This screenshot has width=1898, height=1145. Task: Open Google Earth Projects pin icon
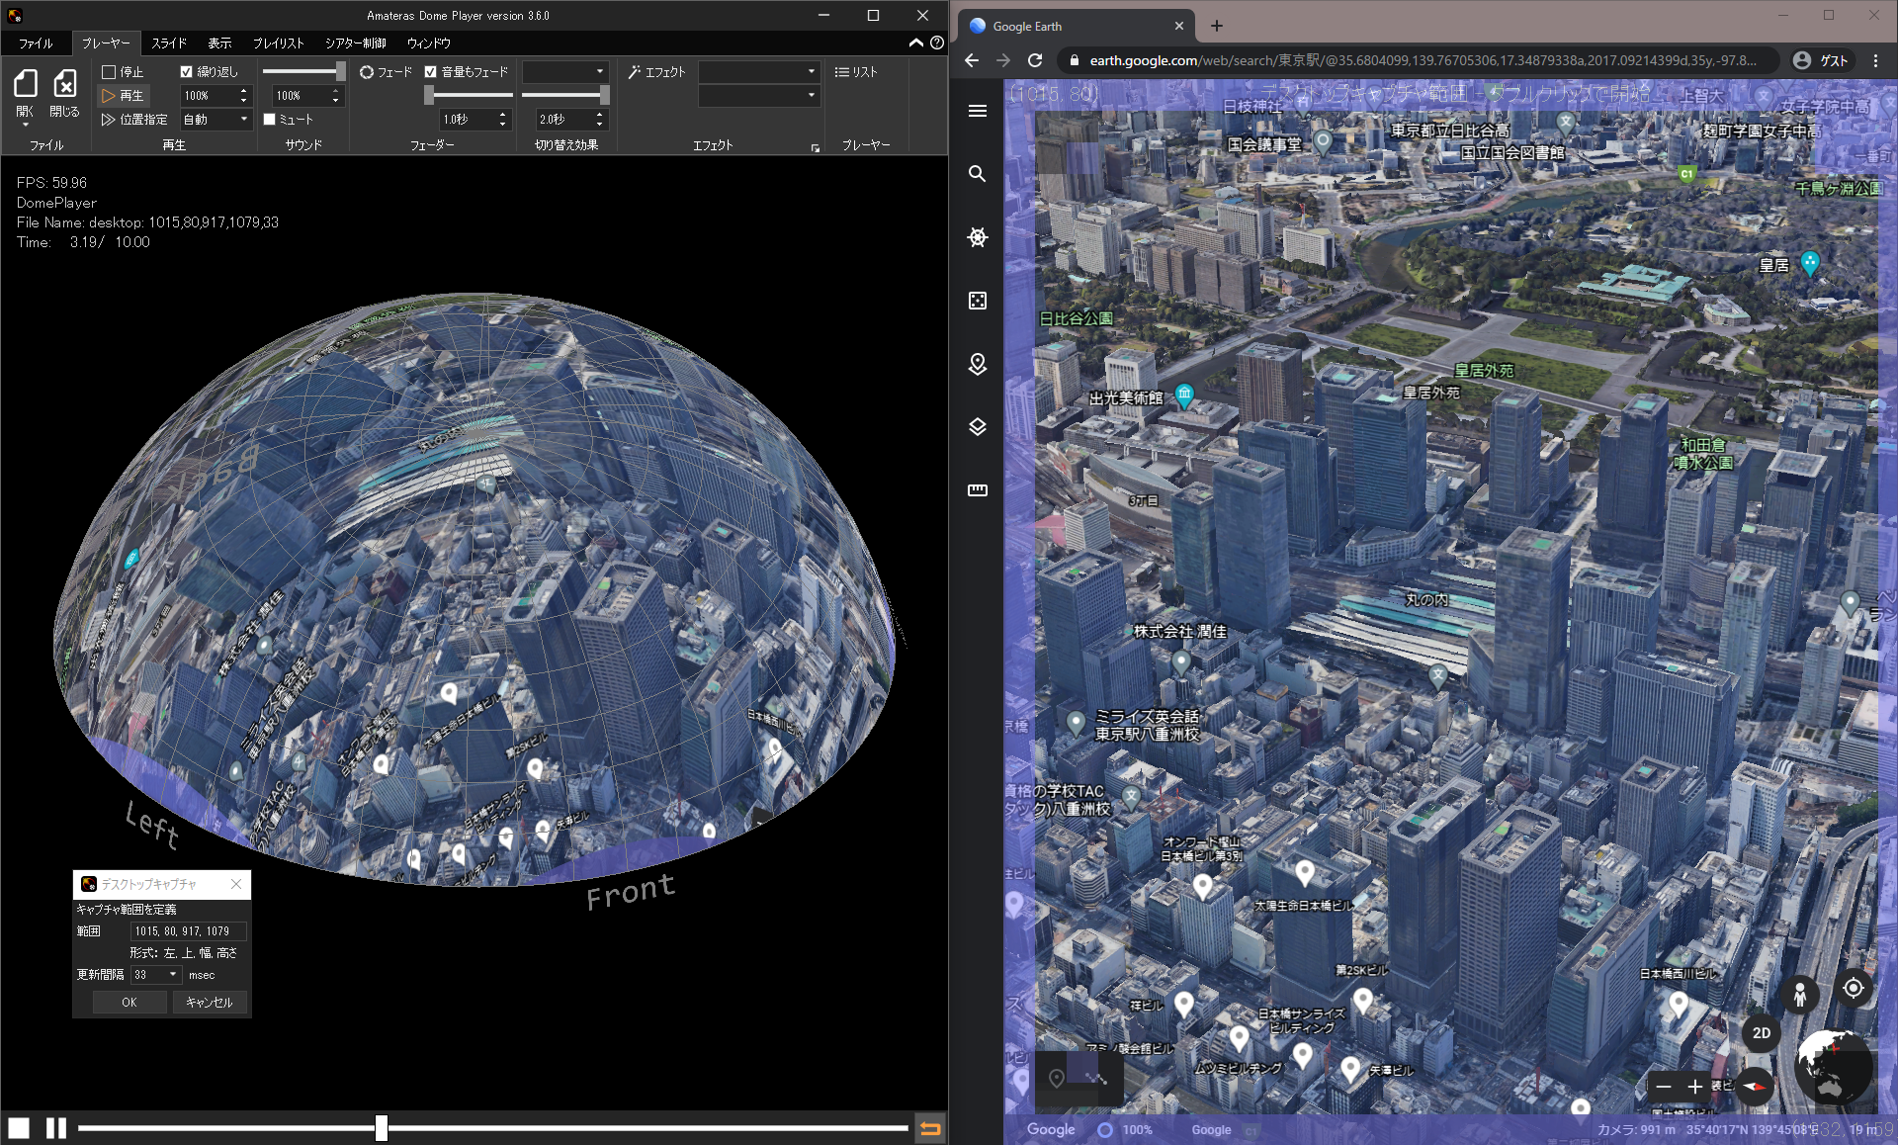pos(978,364)
